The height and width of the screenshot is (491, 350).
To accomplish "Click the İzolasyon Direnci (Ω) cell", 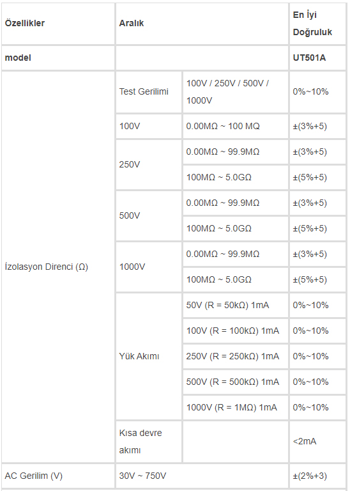I will (58, 267).
